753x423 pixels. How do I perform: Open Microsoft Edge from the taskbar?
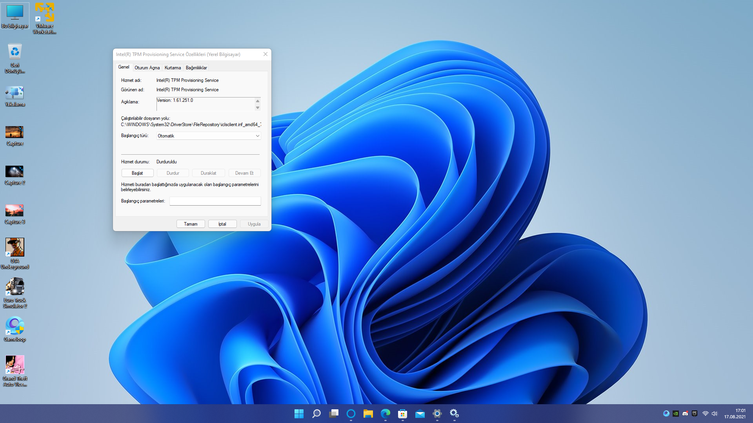(386, 414)
